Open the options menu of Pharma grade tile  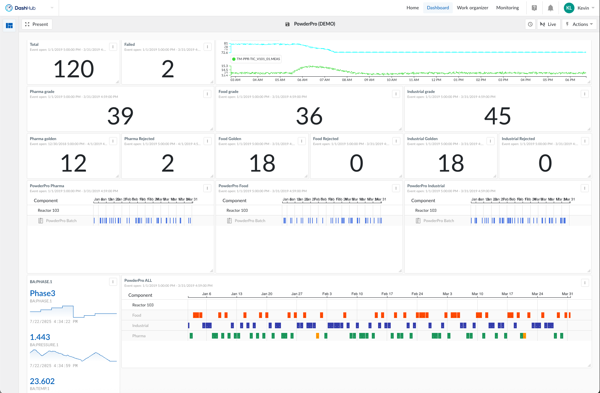[x=208, y=94]
